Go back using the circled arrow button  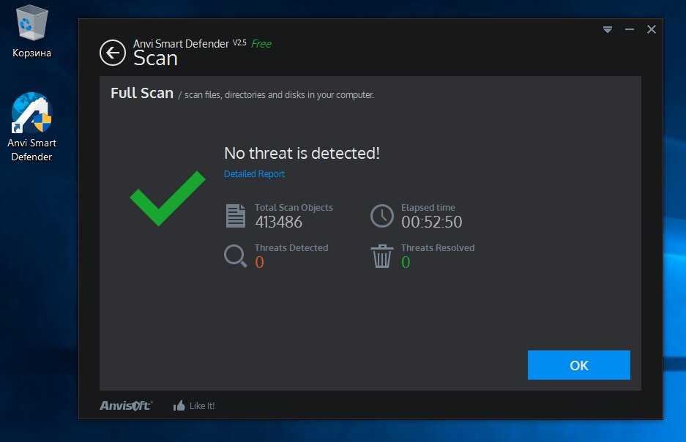click(x=113, y=53)
